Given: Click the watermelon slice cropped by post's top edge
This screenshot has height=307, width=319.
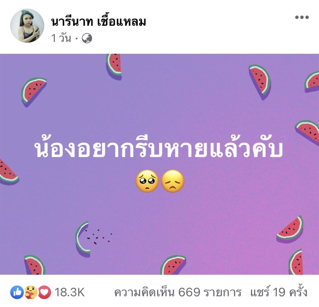Looking at the screenshot, I should (114, 66).
